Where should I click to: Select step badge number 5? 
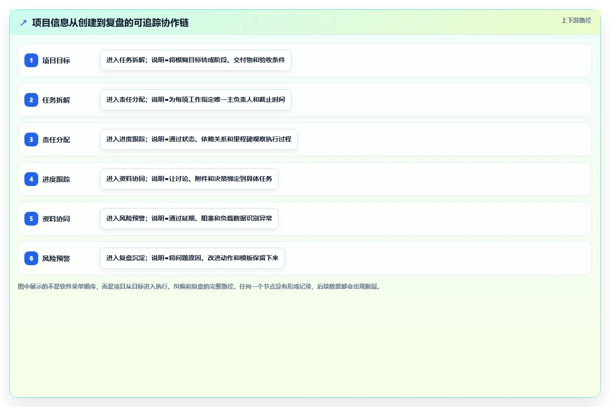(x=31, y=219)
